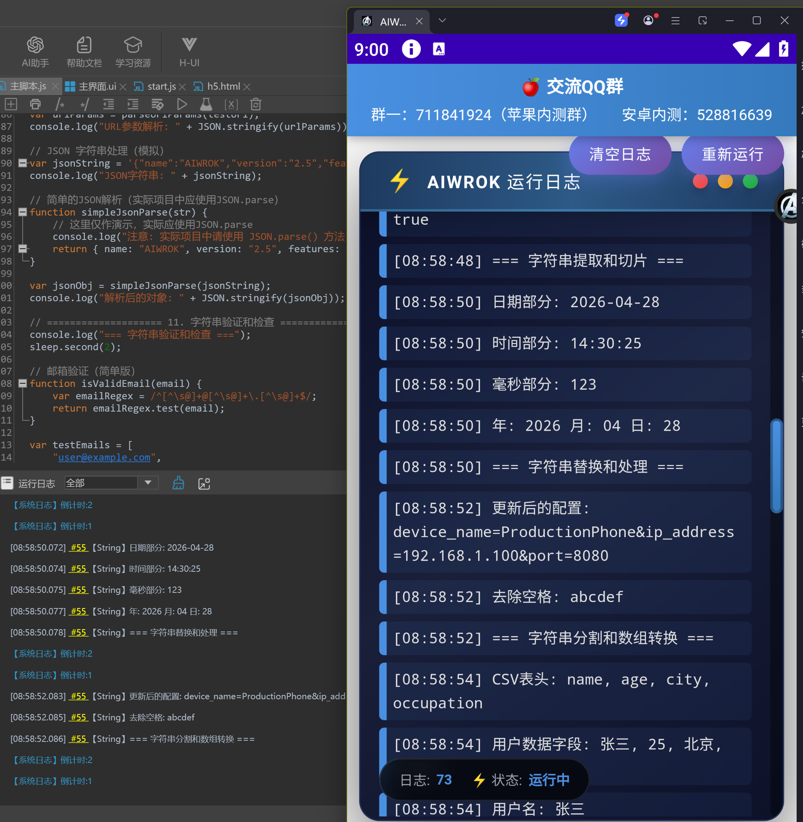Open the H-UI tool
Viewport: 803px width, 822px height.
[189, 52]
